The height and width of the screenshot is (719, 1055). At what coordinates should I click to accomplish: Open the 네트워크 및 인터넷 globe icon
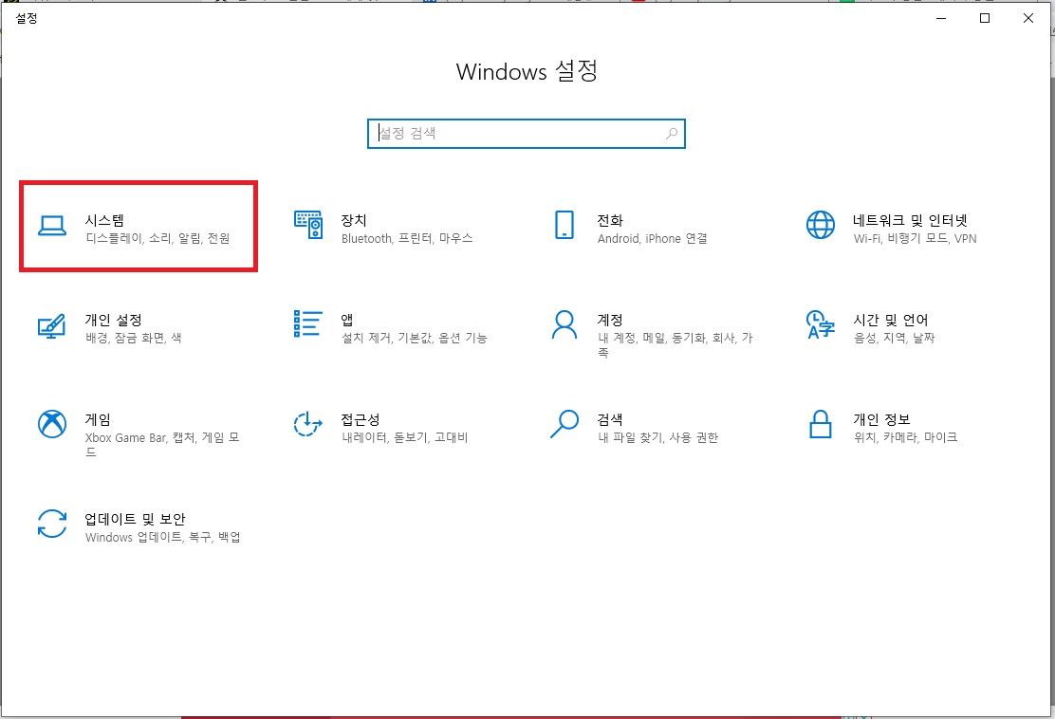[820, 225]
